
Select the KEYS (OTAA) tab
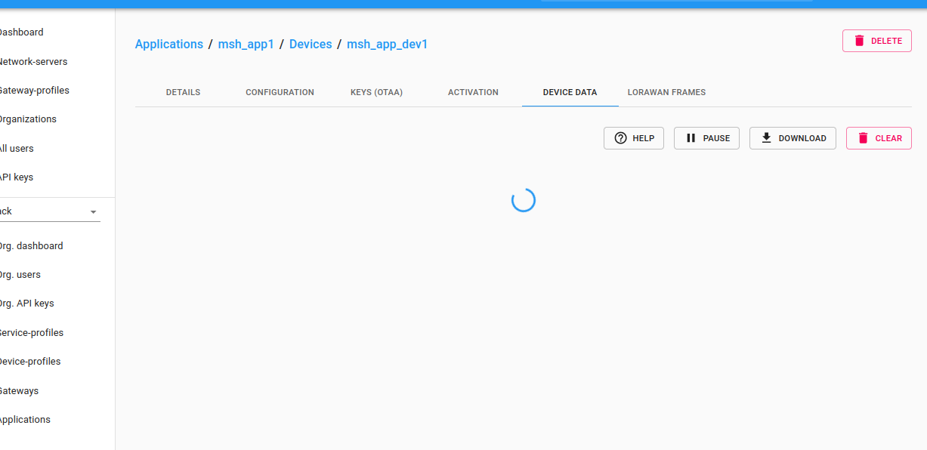[x=376, y=92]
